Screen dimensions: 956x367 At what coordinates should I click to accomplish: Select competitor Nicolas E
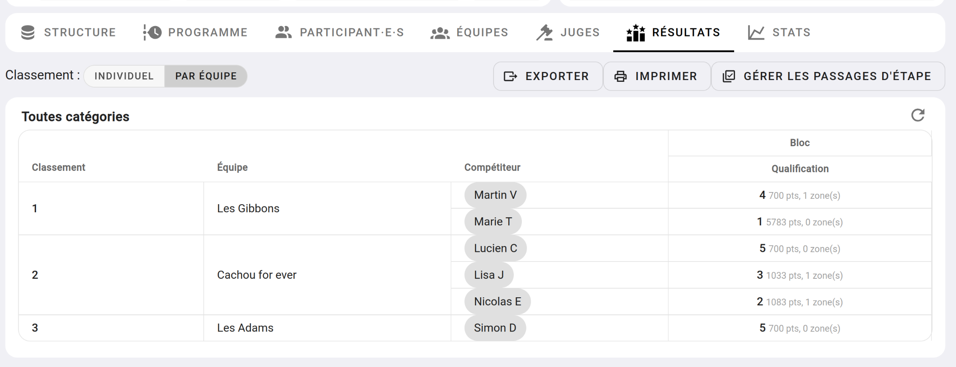point(497,301)
